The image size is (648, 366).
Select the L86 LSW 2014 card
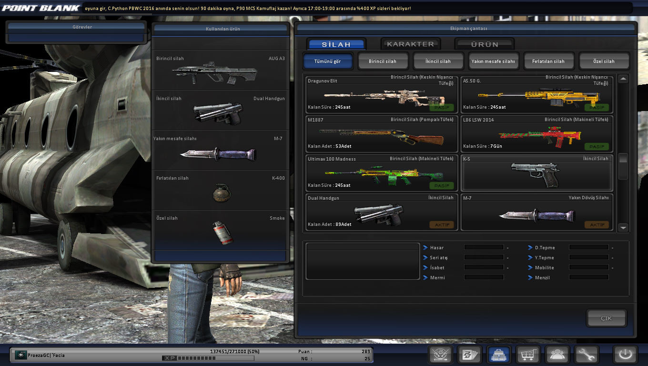(x=537, y=134)
